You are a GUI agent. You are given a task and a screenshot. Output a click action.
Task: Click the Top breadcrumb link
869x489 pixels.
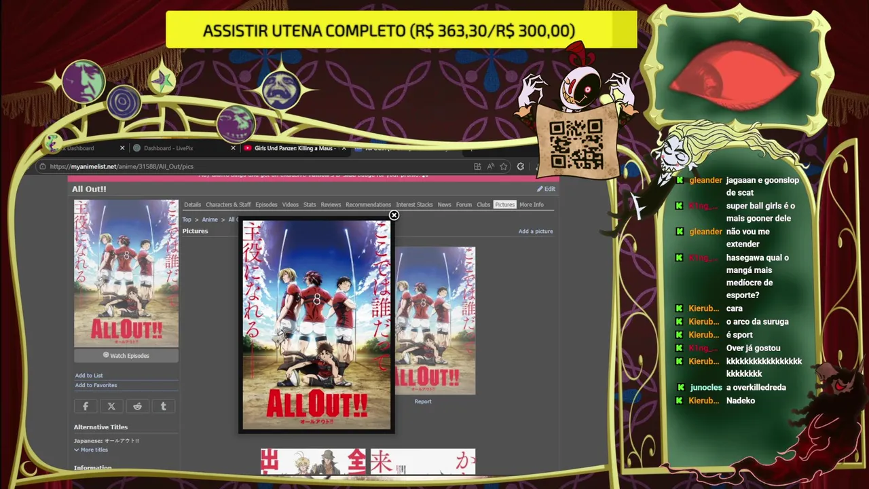coord(187,219)
